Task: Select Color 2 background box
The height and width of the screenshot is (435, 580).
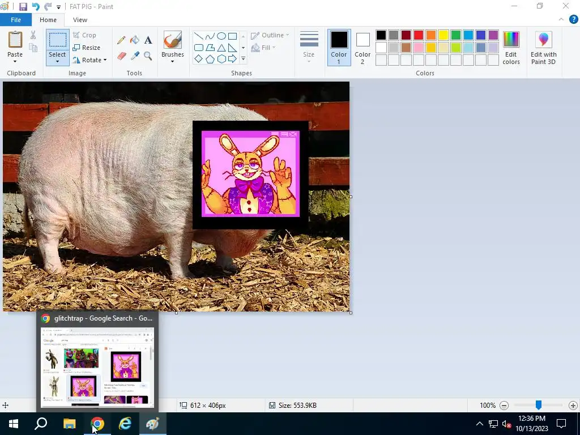Action: [362, 48]
